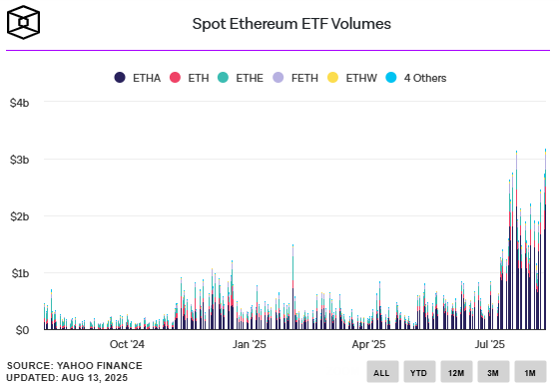Toggle the blue 4 Others dot
Screen dimensions: 559x387
click(x=391, y=78)
